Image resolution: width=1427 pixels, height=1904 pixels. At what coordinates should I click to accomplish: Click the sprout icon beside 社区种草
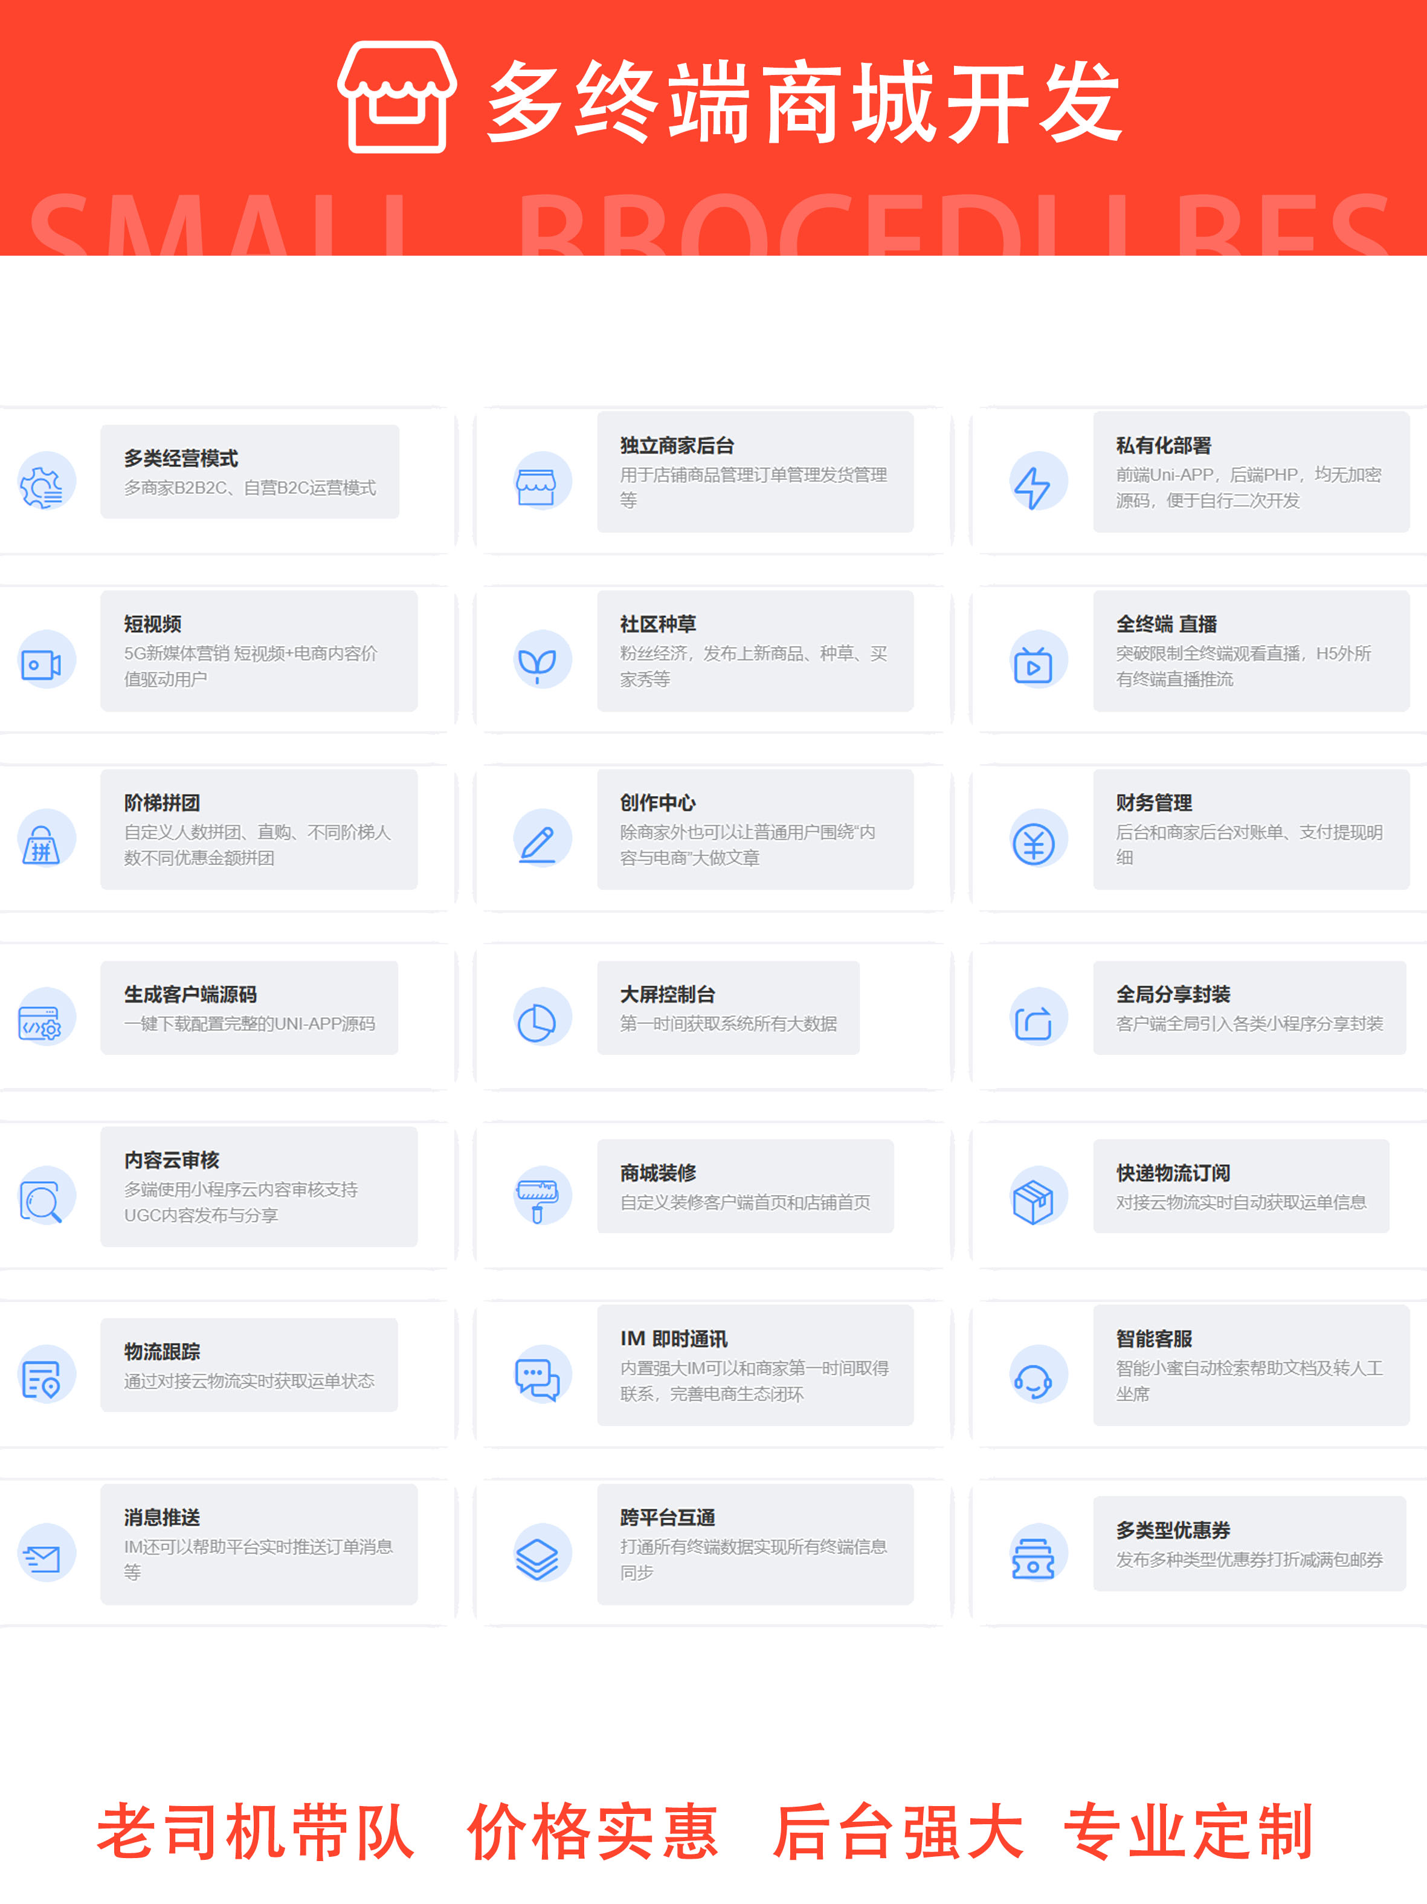(536, 664)
